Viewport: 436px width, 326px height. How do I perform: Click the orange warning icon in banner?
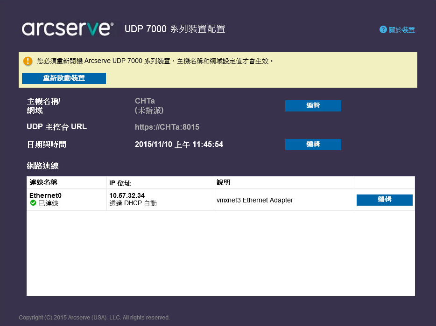[x=28, y=61]
